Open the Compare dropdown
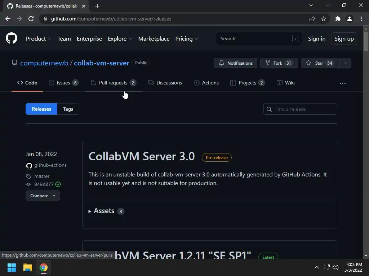This screenshot has width=369, height=276. coord(43,196)
